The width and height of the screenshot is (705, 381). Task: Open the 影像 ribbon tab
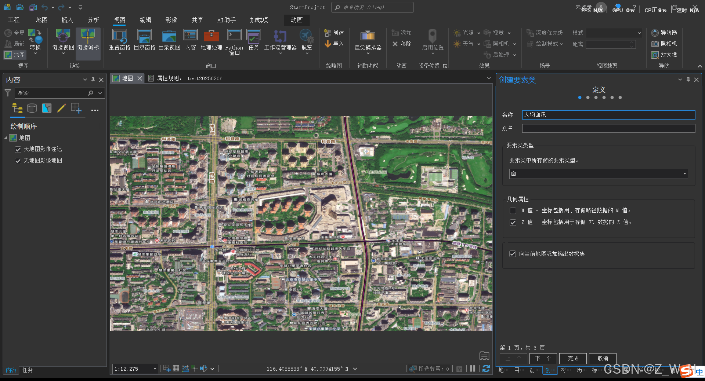point(171,20)
